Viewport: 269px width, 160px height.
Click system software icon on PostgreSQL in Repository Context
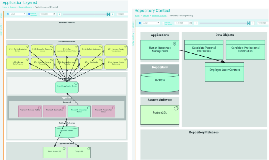[176, 109]
